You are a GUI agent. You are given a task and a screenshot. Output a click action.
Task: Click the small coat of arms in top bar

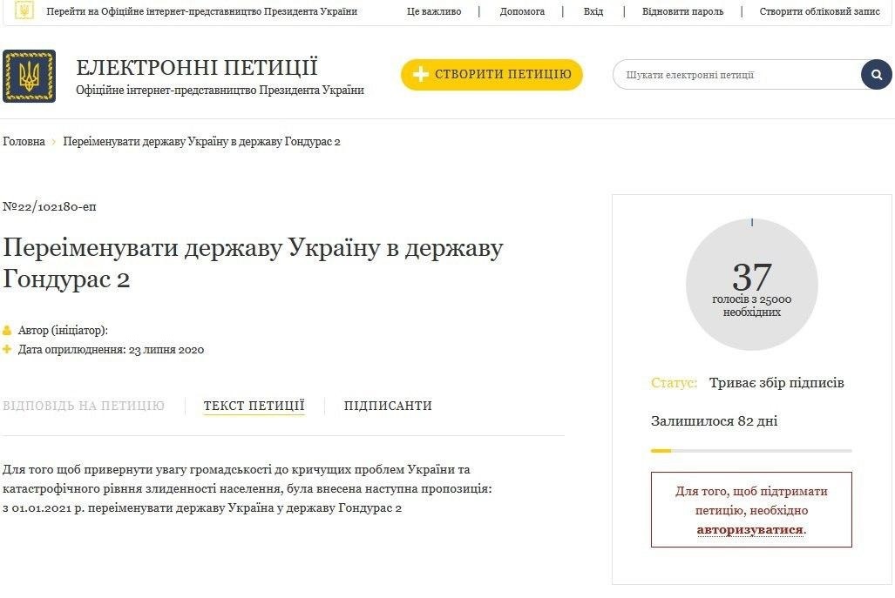point(24,10)
